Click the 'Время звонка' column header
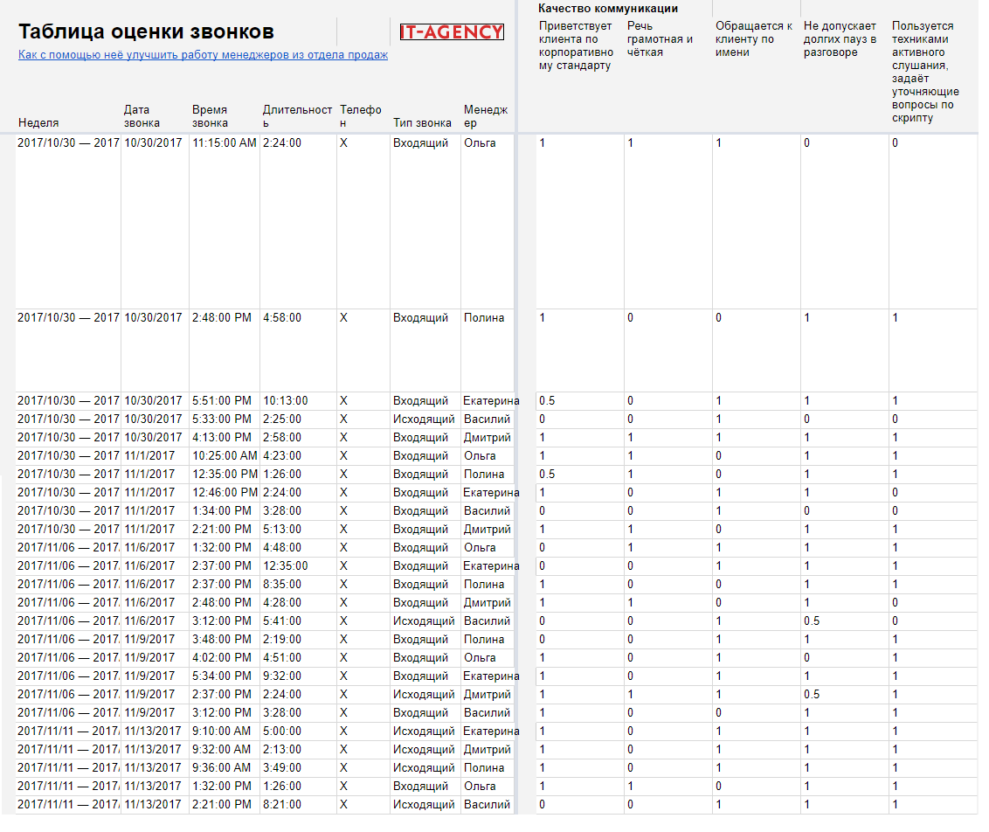Viewport: 989px width, 832px height. click(210, 116)
